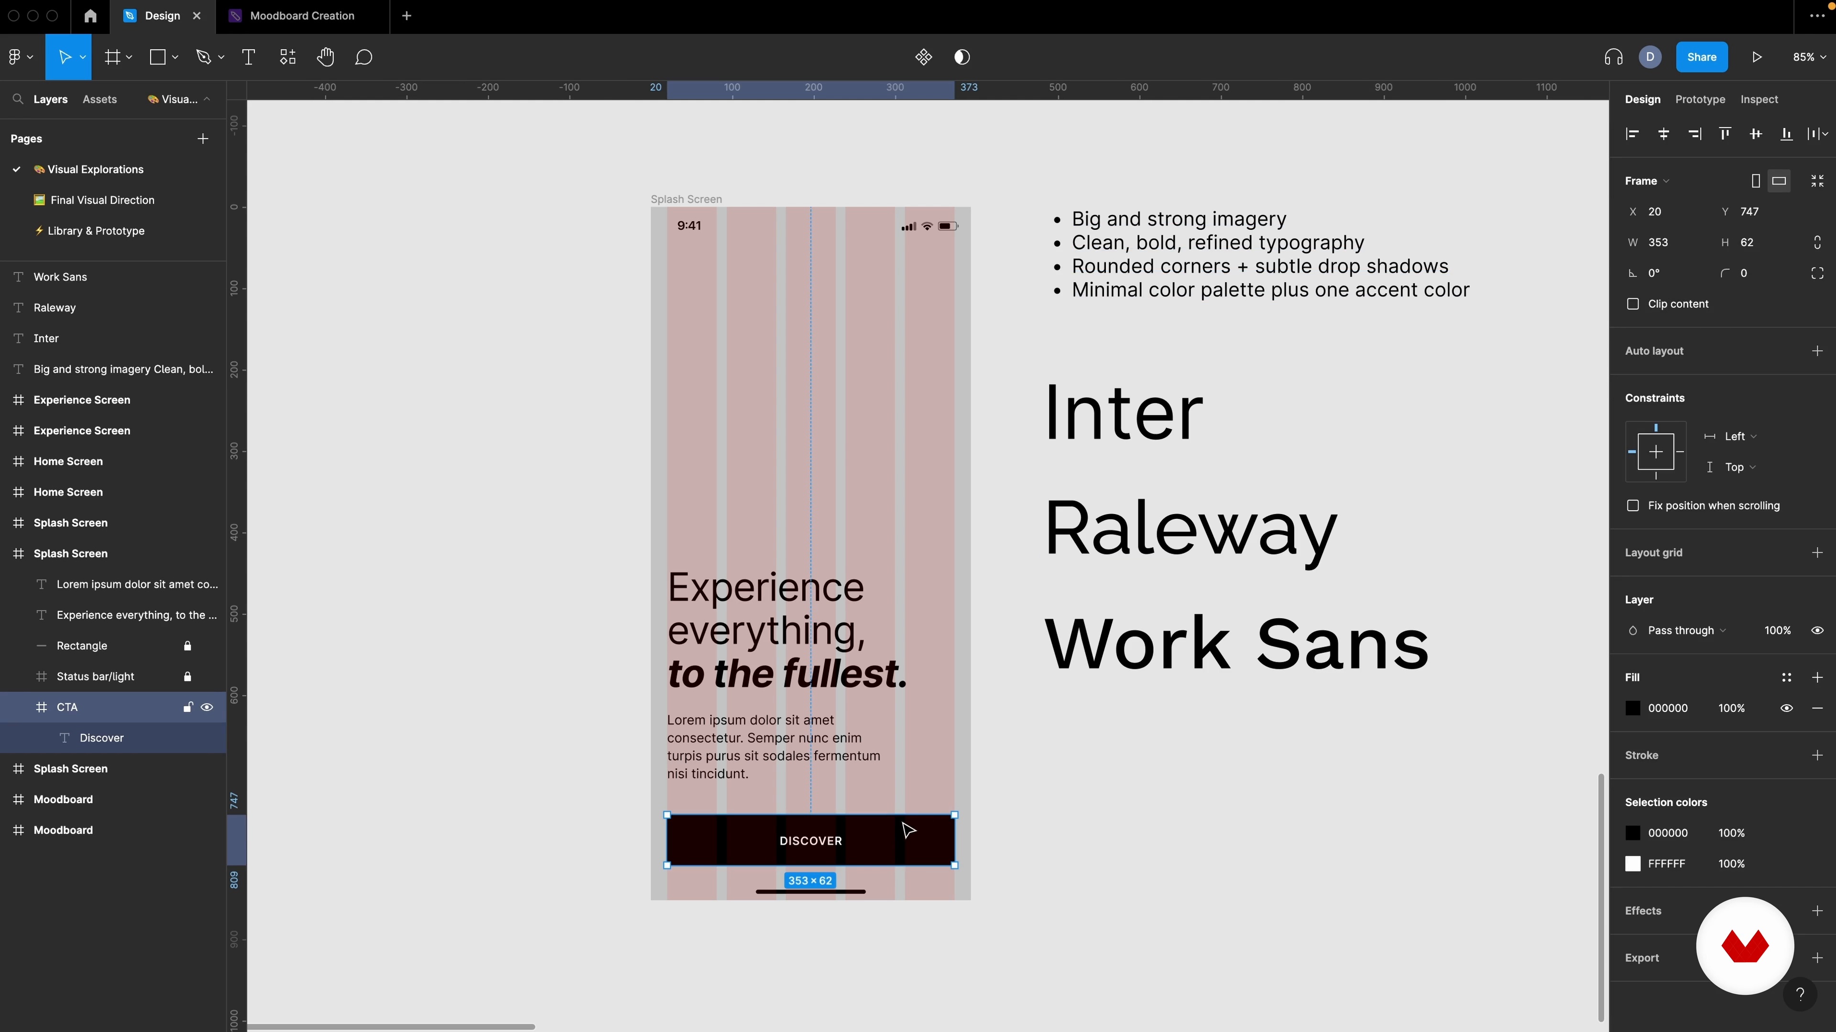Start audio conversation with headphones icon
This screenshot has width=1836, height=1032.
pos(1614,57)
